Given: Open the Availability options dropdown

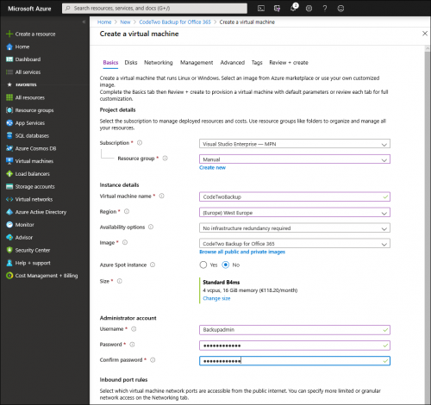Looking at the screenshot, I should (295, 228).
